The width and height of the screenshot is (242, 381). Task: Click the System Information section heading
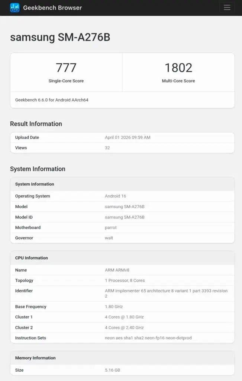click(x=37, y=169)
